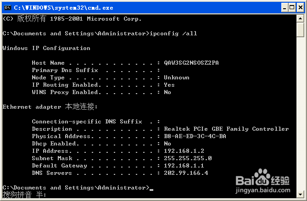Click the jingyan.baidu.com watermark text
The height and width of the screenshot is (201, 307).
(263, 190)
